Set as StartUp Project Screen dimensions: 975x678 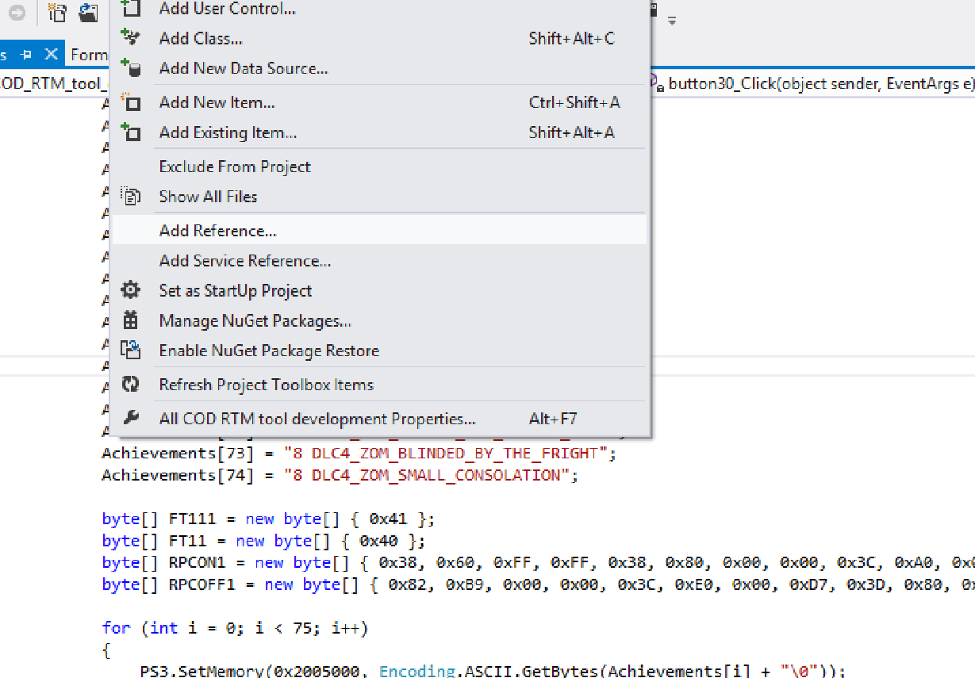click(x=379, y=291)
